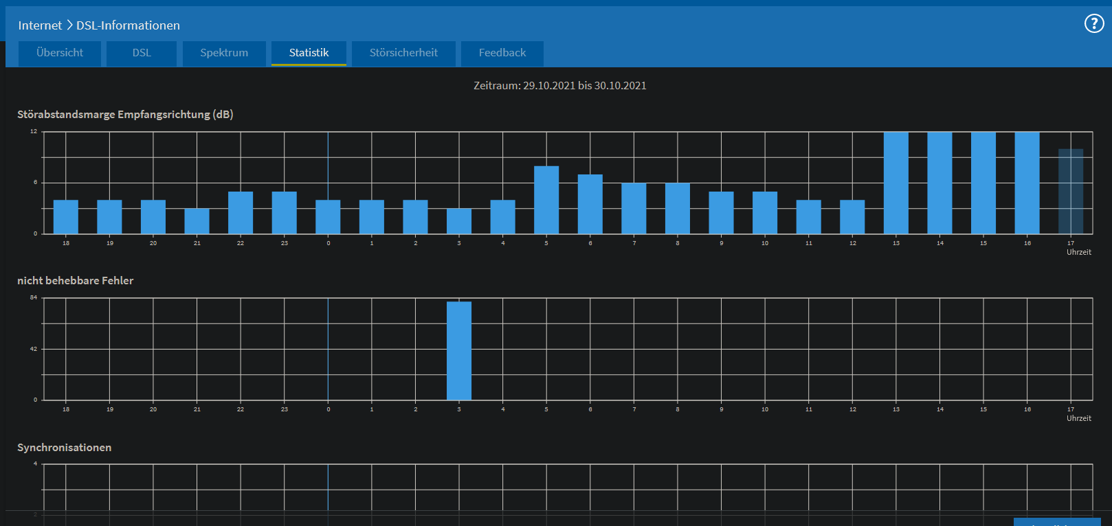Click the Uhrzeit label under the SNR chart

click(x=1079, y=252)
